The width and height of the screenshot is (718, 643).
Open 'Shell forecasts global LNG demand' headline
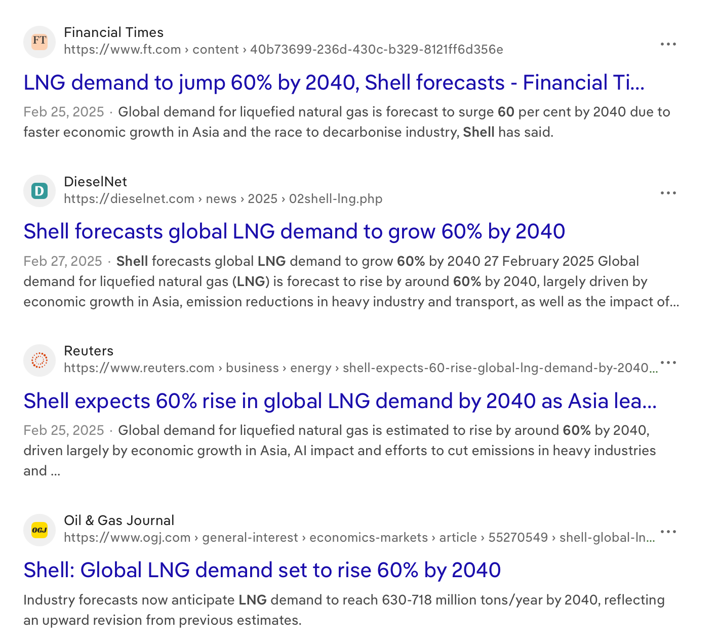tap(294, 231)
